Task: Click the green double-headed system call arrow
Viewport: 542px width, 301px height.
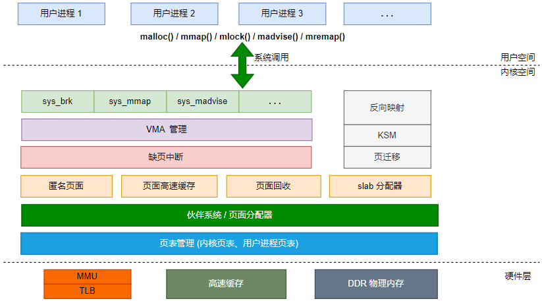Action: (x=242, y=66)
